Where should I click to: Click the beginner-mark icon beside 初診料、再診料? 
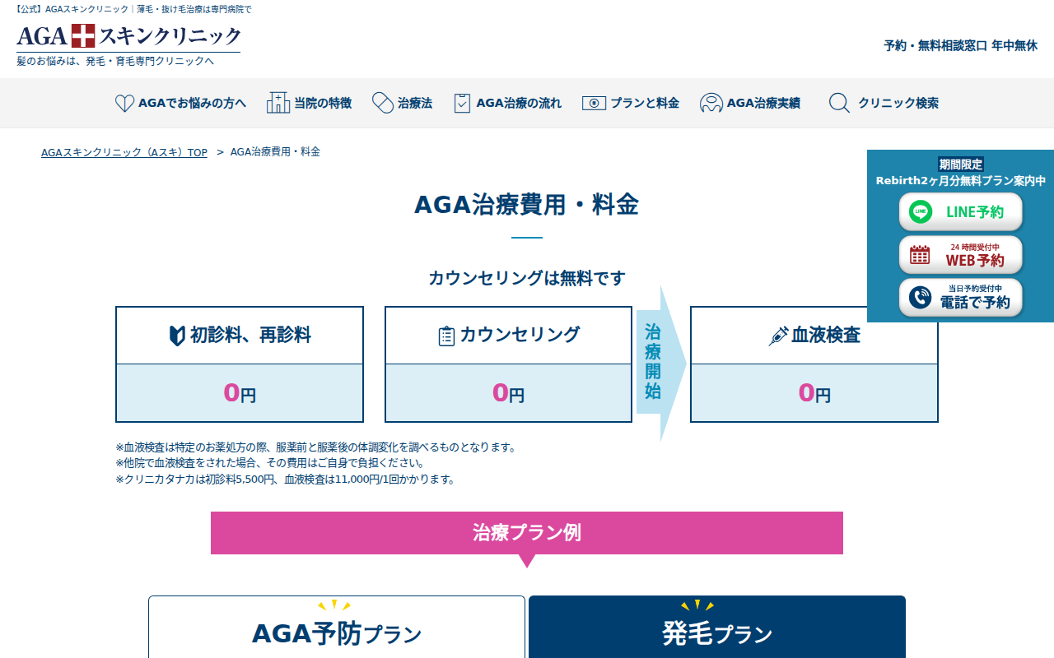click(177, 336)
